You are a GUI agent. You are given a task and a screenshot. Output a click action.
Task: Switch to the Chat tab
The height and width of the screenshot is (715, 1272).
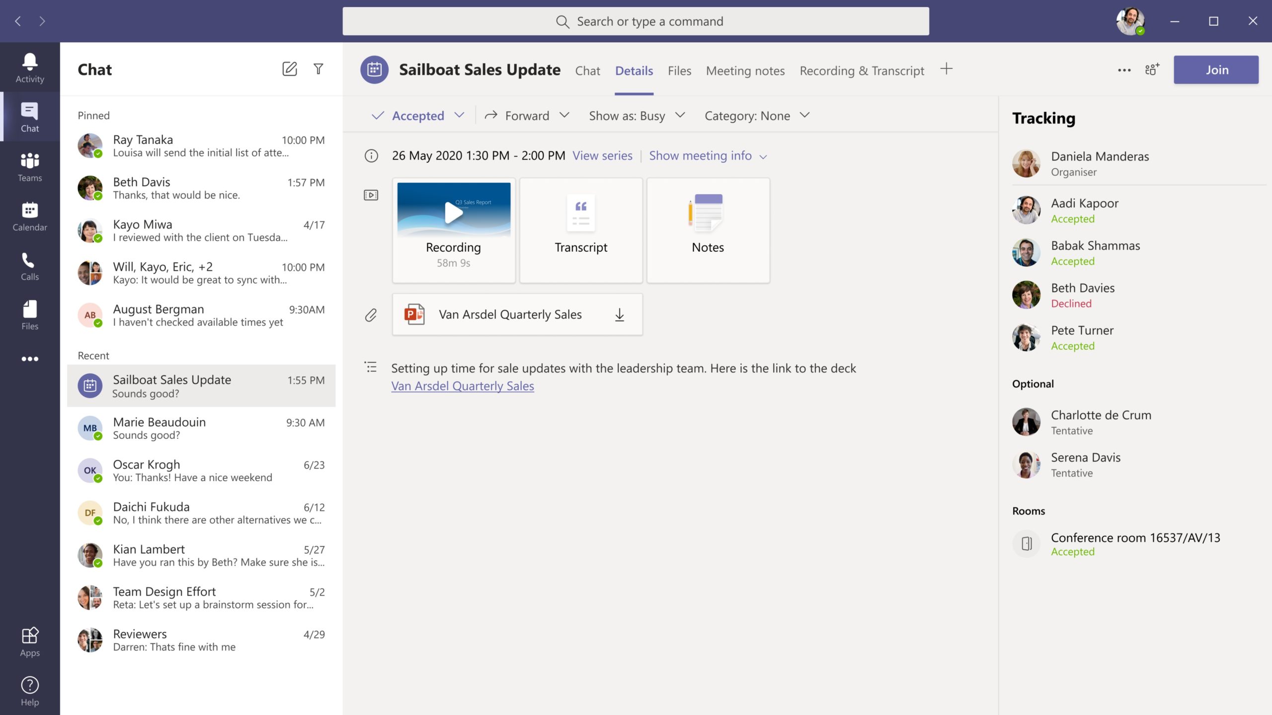tap(587, 70)
